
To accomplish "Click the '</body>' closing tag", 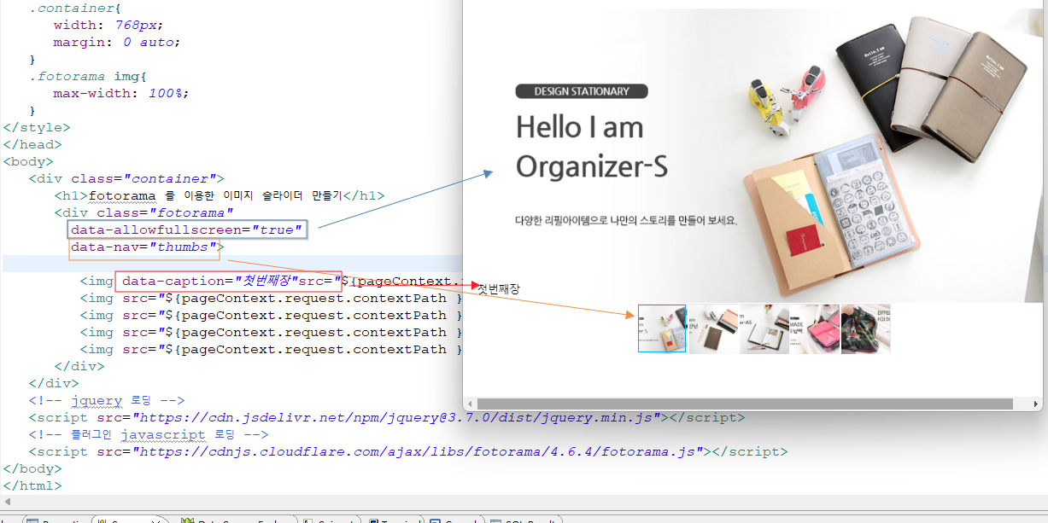I will (x=32, y=468).
